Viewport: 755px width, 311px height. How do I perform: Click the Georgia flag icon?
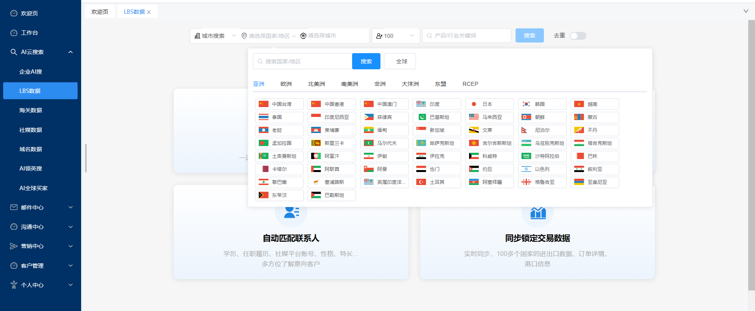[x=526, y=182]
